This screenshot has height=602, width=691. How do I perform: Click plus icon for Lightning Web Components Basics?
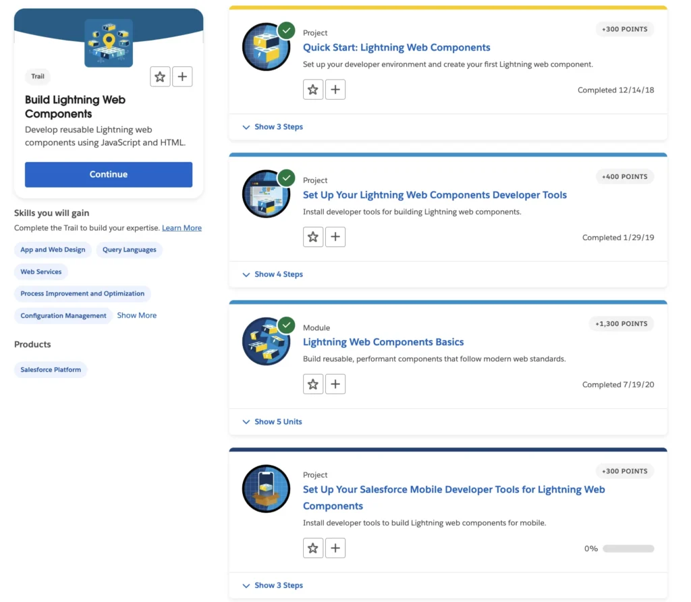(335, 384)
